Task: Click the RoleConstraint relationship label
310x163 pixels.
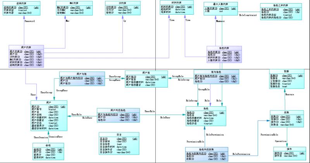Action: point(248,15)
